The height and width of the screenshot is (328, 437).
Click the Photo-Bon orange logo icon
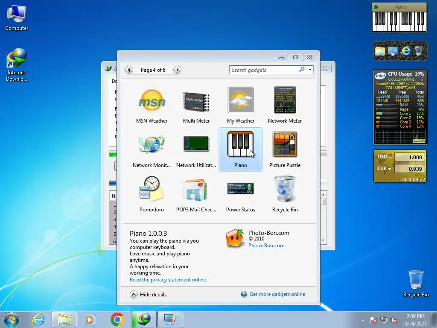point(234,238)
